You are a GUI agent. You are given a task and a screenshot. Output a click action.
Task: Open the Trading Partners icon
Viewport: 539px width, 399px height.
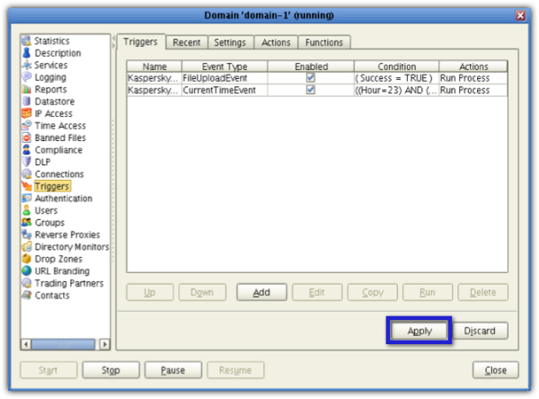27,283
